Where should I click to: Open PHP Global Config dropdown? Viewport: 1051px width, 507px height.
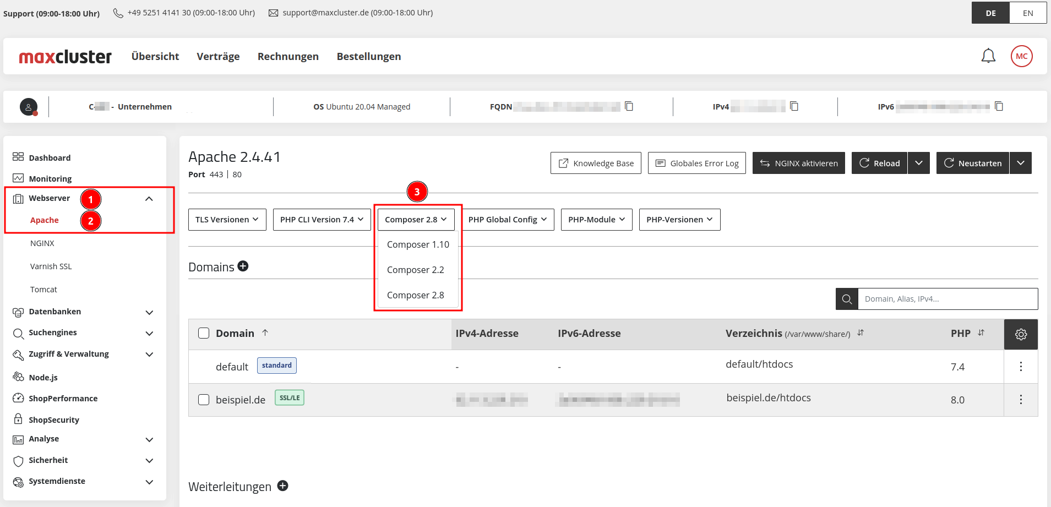(x=508, y=220)
